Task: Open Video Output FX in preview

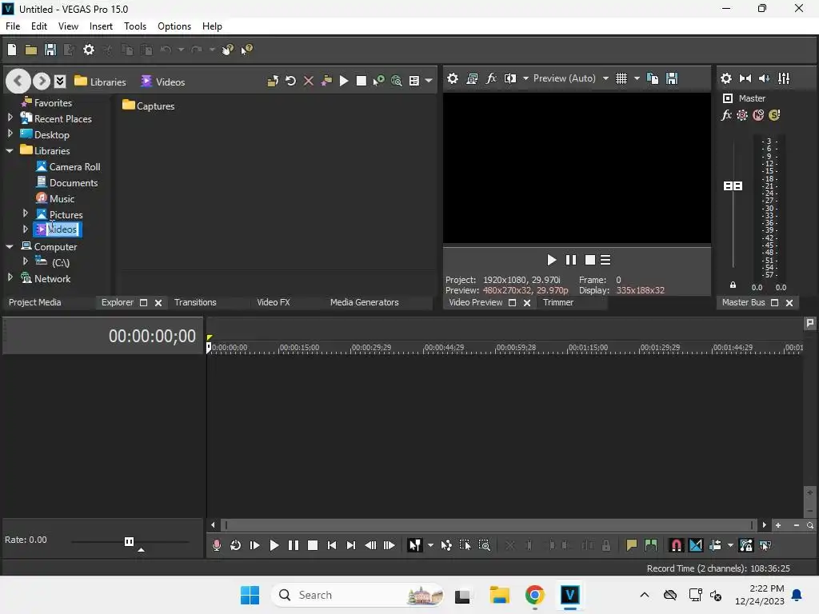Action: 491,78
